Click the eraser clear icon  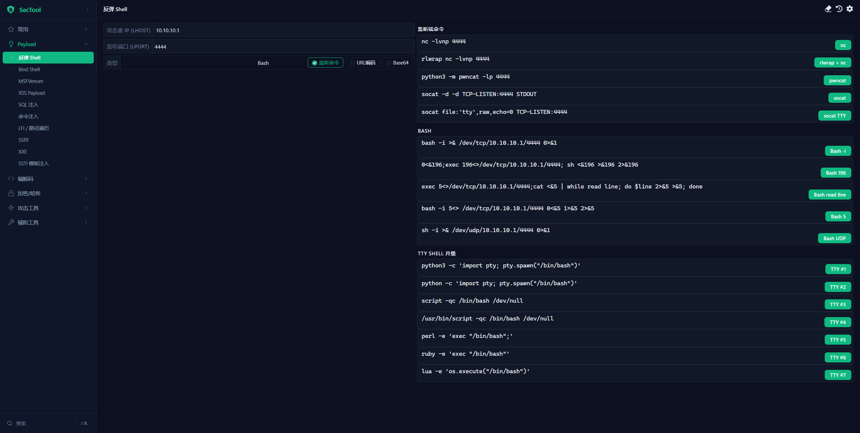pos(828,9)
